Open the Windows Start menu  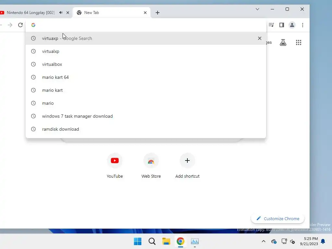[x=137, y=241]
